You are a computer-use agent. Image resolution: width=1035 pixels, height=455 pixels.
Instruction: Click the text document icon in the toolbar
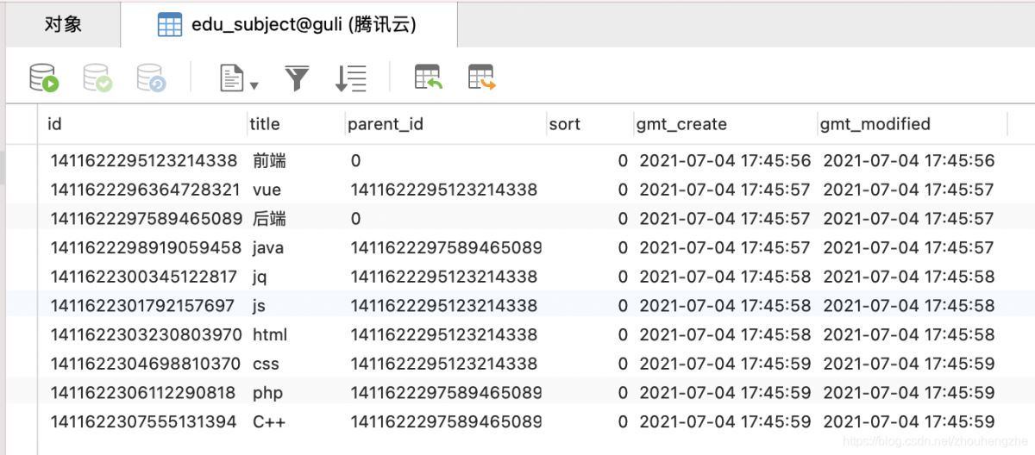pyautogui.click(x=231, y=78)
